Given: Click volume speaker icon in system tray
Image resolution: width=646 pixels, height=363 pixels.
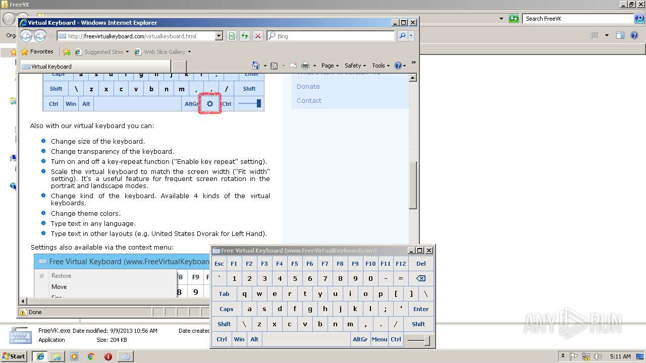Looking at the screenshot, I should pos(599,356).
